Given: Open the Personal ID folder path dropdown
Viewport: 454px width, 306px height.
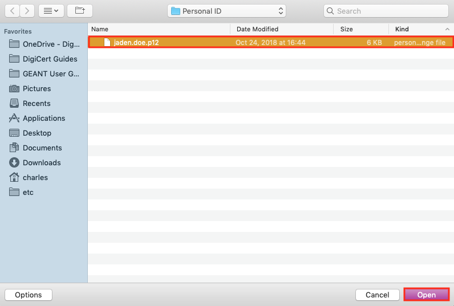Looking at the screenshot, I should click(227, 11).
